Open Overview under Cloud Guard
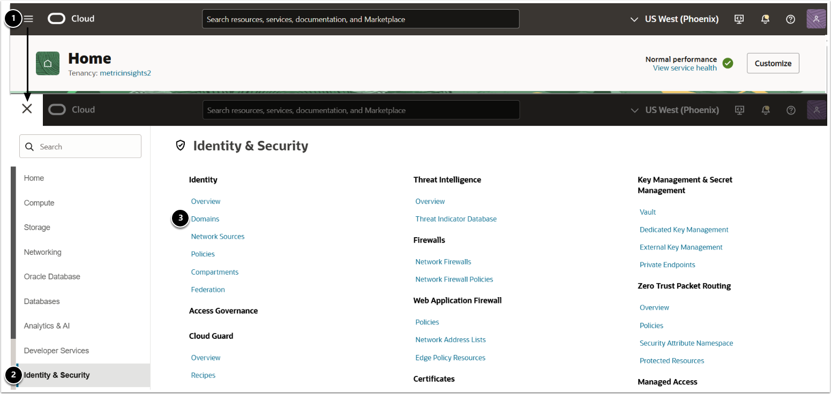Screen dimensions: 831x394 point(206,358)
